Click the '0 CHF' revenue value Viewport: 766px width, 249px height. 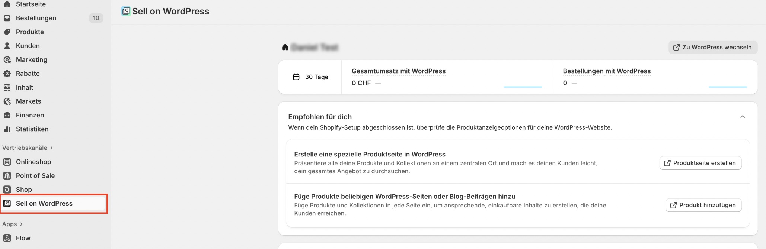[x=361, y=83]
